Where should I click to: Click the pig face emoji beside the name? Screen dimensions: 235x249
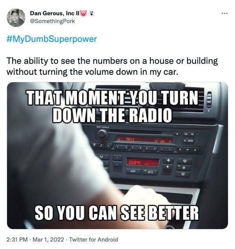[x=84, y=13]
